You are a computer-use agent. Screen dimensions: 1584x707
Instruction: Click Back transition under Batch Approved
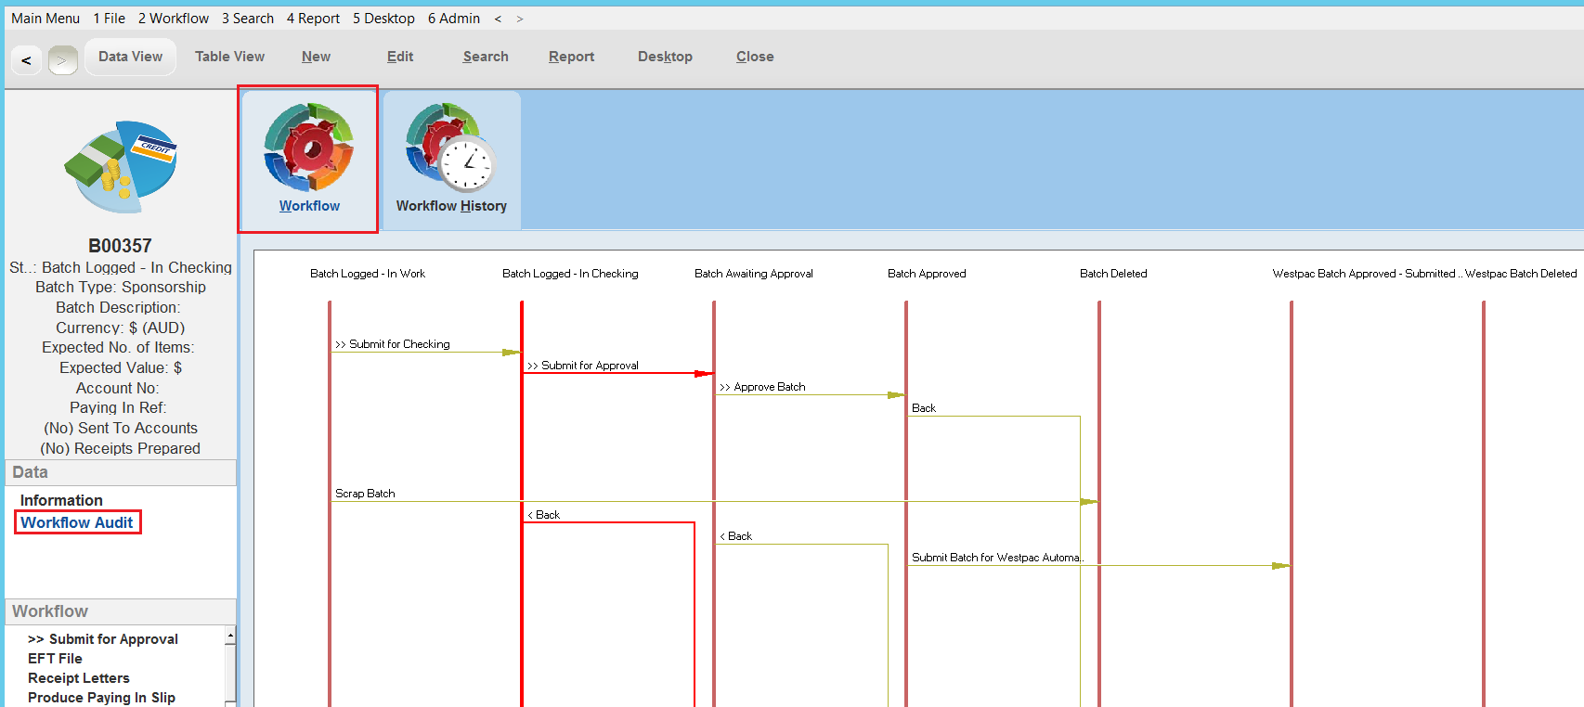pyautogui.click(x=924, y=408)
